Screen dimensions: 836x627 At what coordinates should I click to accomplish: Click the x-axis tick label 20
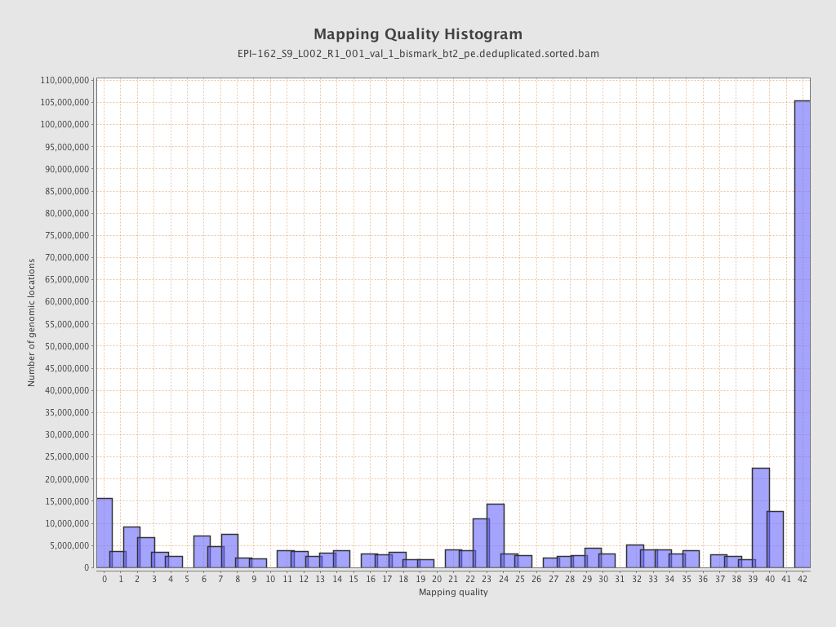[437, 579]
